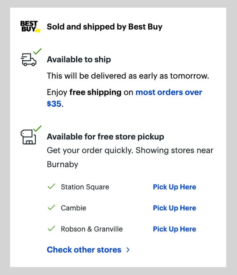Viewport: 237px width, 275px height.
Task: Click the store pickup building icon
Action: point(28,137)
